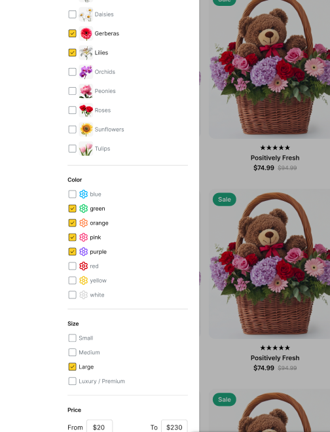Viewport: 330px width, 432px height.
Task: Click the Orchids flower icon
Action: tap(86, 72)
